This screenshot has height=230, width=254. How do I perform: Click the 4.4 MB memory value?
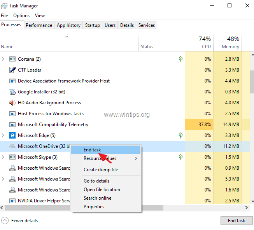pyautogui.click(x=232, y=81)
